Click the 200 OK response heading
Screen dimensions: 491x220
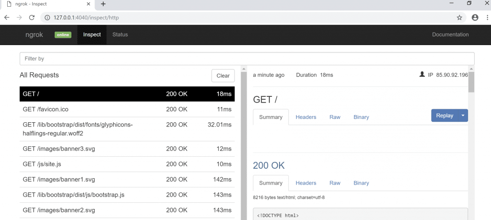[269, 165]
